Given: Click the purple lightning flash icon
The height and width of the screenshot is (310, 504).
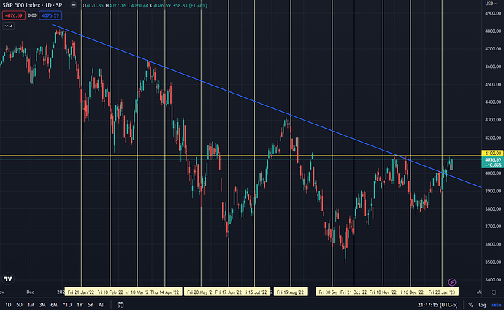Looking at the screenshot, I should (452, 282).
